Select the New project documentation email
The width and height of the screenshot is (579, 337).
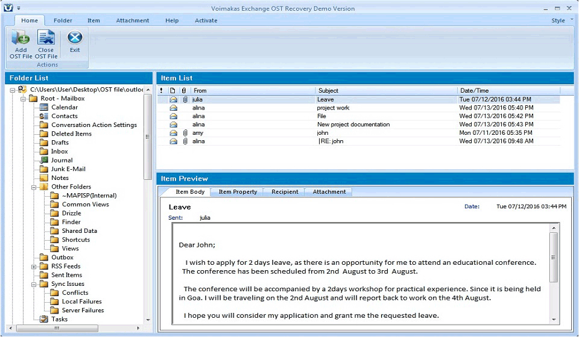point(359,125)
